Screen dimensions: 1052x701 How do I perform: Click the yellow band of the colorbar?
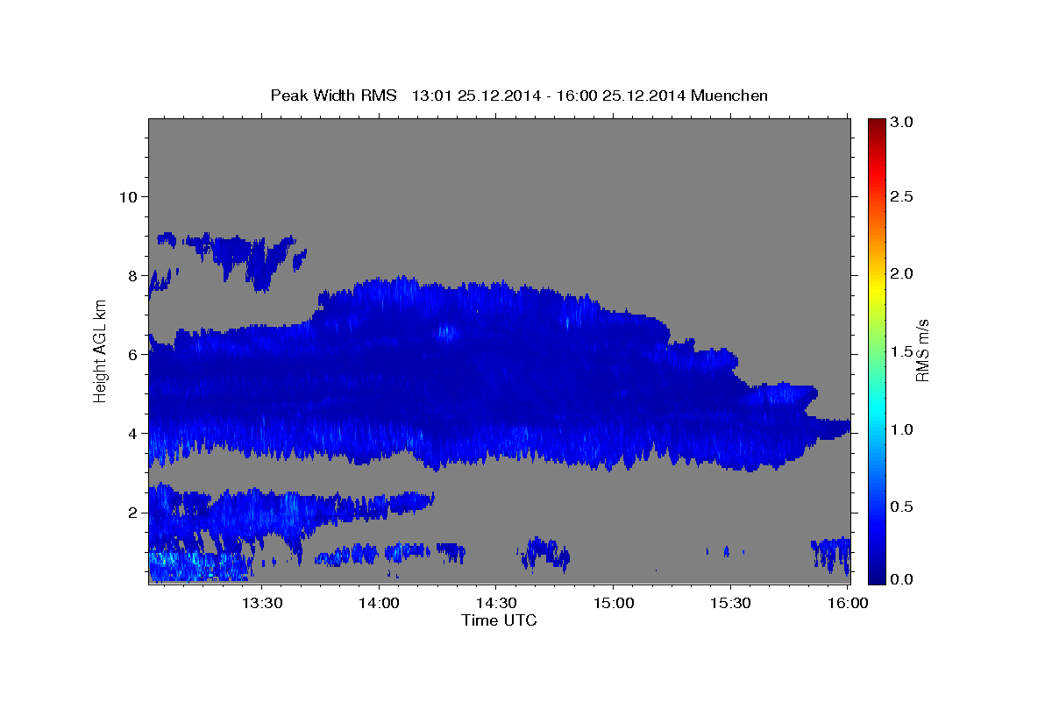(877, 289)
